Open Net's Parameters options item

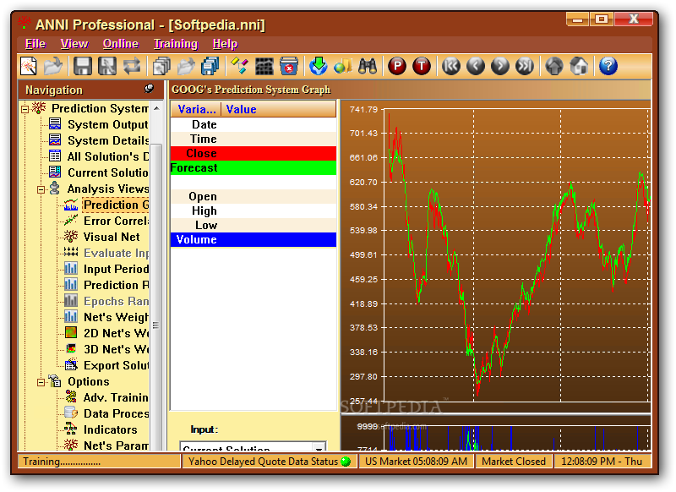click(116, 446)
